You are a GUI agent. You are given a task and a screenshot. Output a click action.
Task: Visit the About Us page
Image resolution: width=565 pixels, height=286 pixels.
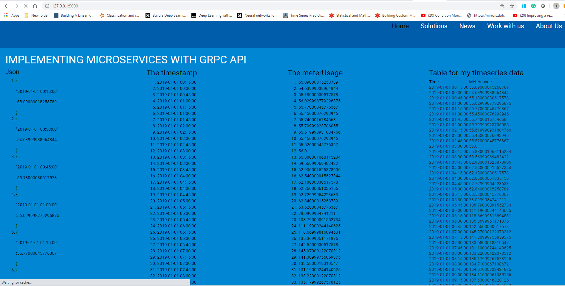[x=549, y=26]
